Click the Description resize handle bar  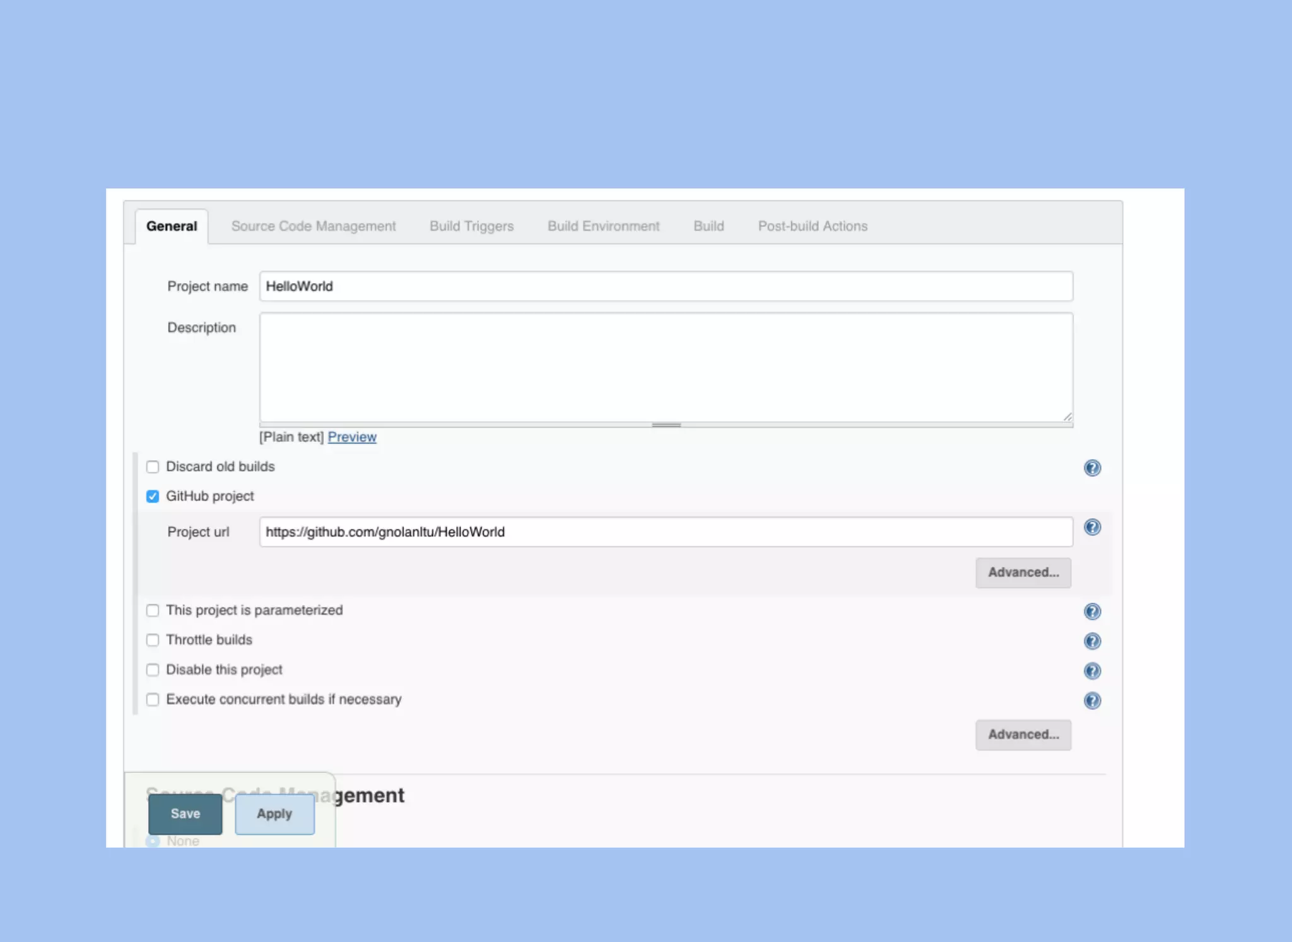tap(666, 426)
